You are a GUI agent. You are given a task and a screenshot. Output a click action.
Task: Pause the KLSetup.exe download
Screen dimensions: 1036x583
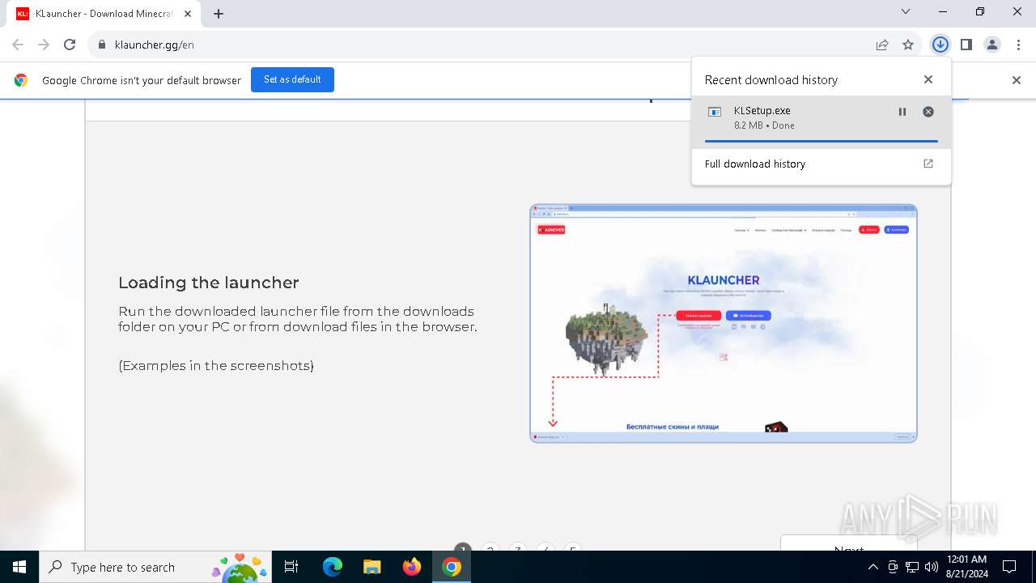click(x=902, y=112)
